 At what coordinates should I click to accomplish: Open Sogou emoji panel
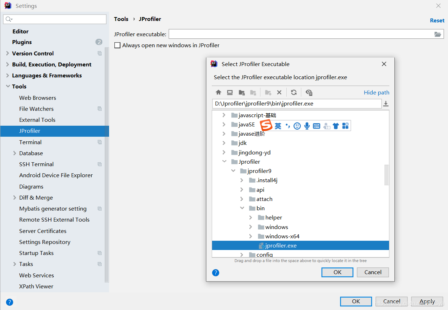tap(297, 126)
